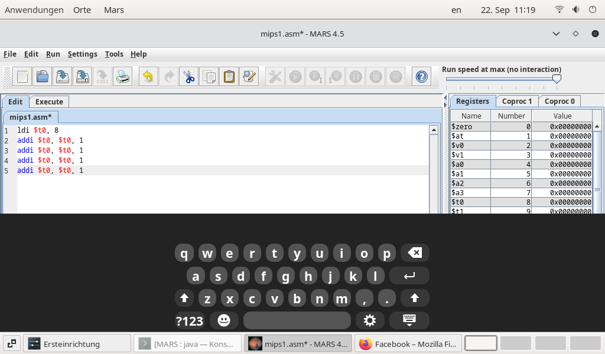This screenshot has width=605, height=354.
Task: Switch to the Coproc 1 tab
Action: (x=516, y=101)
